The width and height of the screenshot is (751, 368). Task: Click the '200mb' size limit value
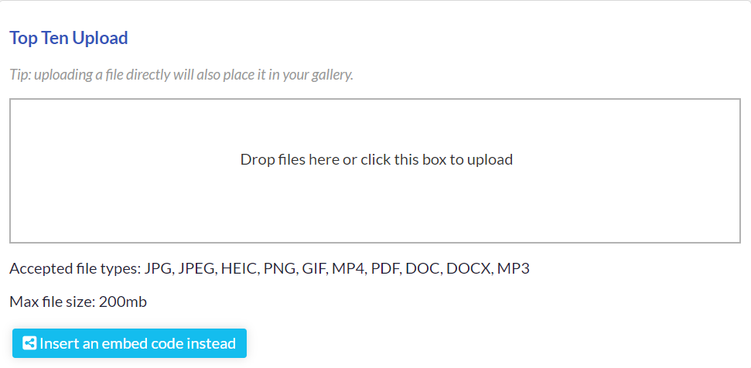click(123, 302)
